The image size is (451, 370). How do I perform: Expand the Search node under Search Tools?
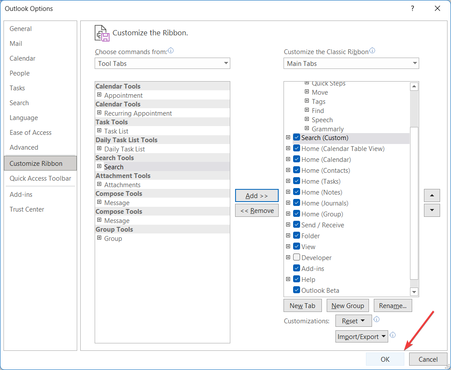tap(99, 166)
